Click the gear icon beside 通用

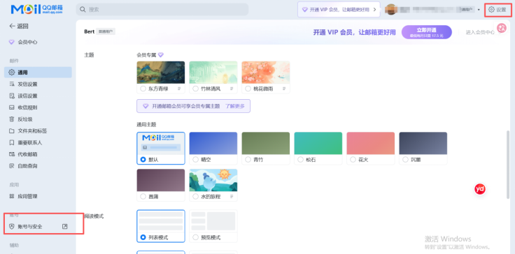12,73
